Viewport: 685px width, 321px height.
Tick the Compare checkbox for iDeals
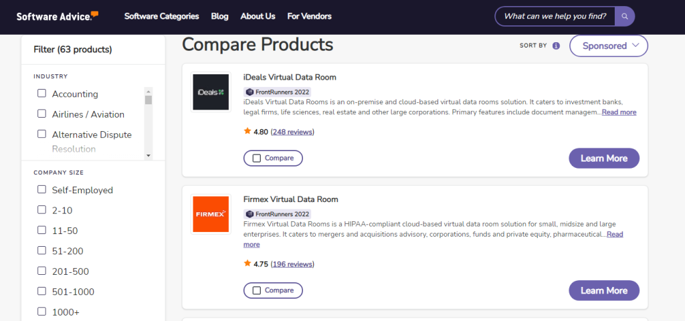tap(257, 158)
